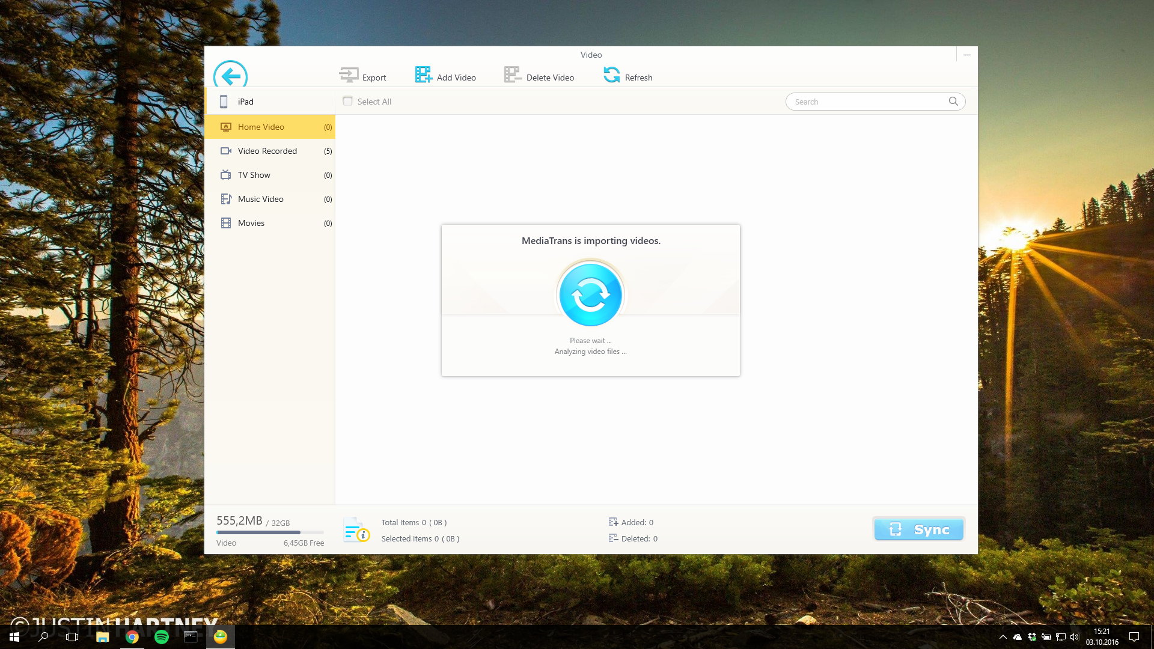Click the Delete Video icon
The height and width of the screenshot is (649, 1154).
click(x=513, y=75)
